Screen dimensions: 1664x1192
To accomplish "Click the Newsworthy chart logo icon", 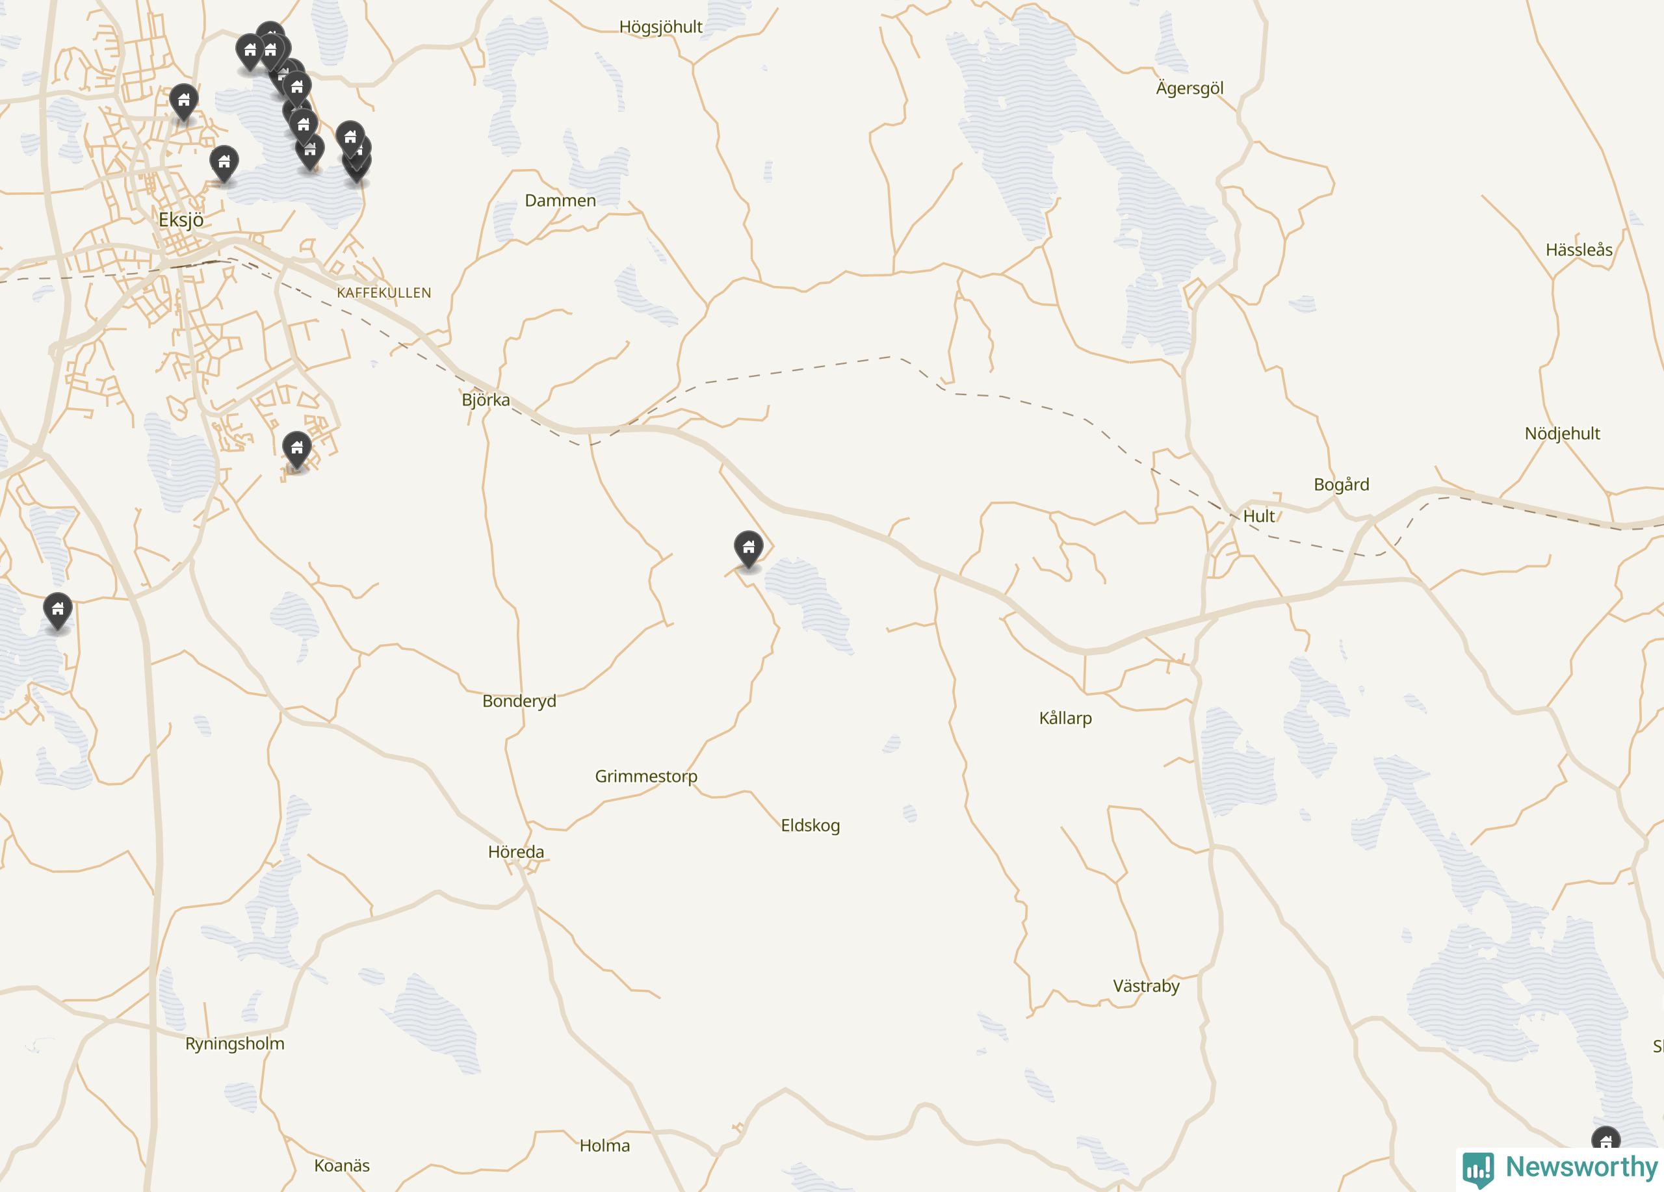I will point(1478,1169).
